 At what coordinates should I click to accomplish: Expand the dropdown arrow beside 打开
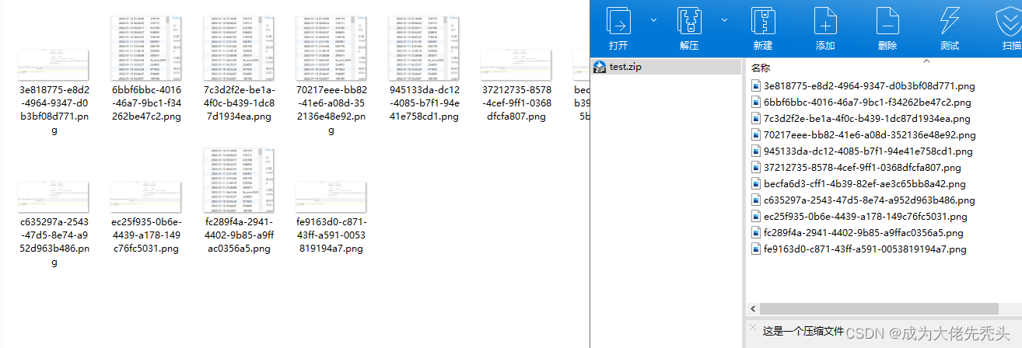pos(654,19)
